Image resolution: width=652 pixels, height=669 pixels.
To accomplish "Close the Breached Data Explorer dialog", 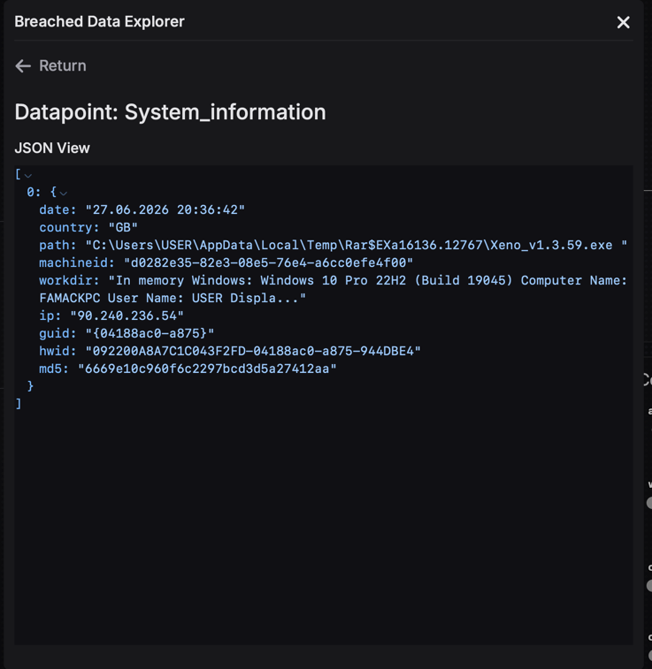I will coord(623,22).
